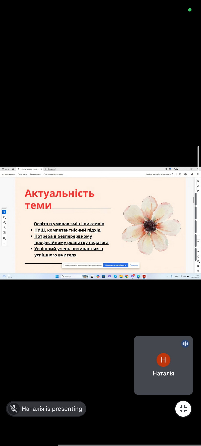Open the Acrobat home icon
The width and height of the screenshot is (201, 446).
13,169
